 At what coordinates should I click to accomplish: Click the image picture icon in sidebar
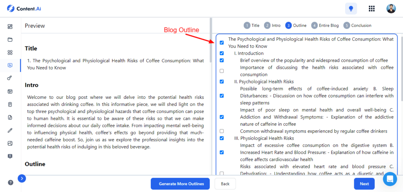pos(10,143)
